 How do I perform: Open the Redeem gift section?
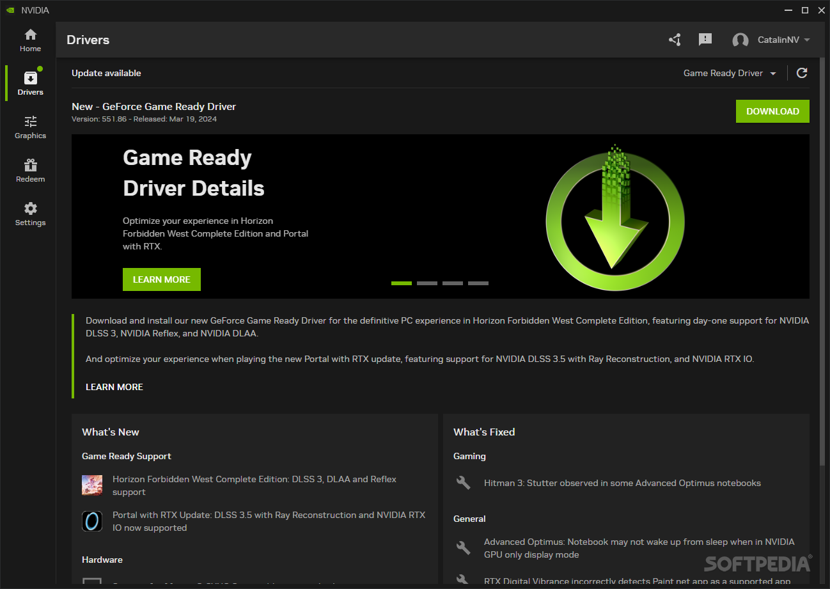(x=30, y=170)
